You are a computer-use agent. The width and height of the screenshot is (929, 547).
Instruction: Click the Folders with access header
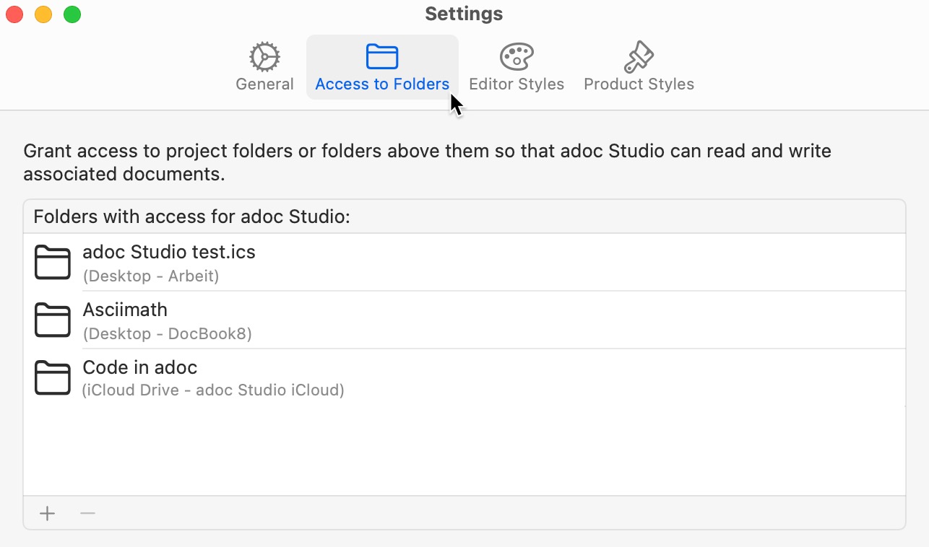(x=192, y=216)
